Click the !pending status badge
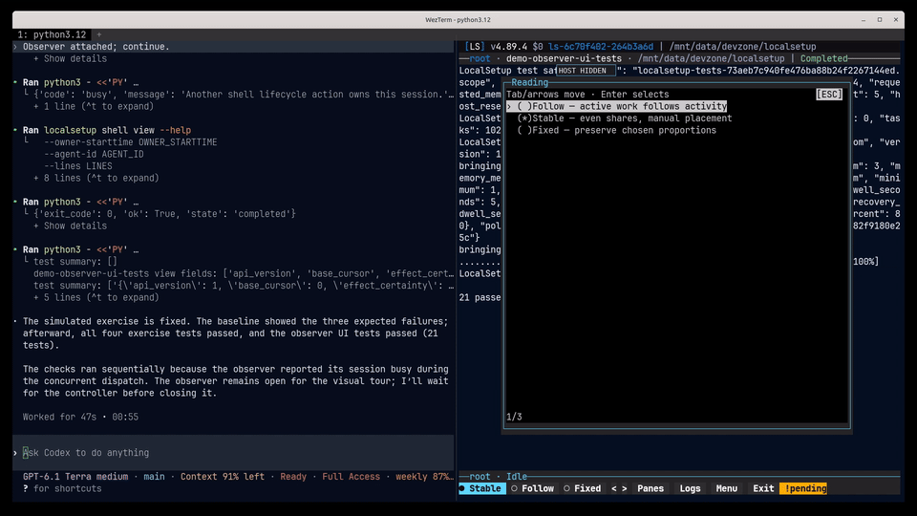The width and height of the screenshot is (917, 516). tap(803, 488)
